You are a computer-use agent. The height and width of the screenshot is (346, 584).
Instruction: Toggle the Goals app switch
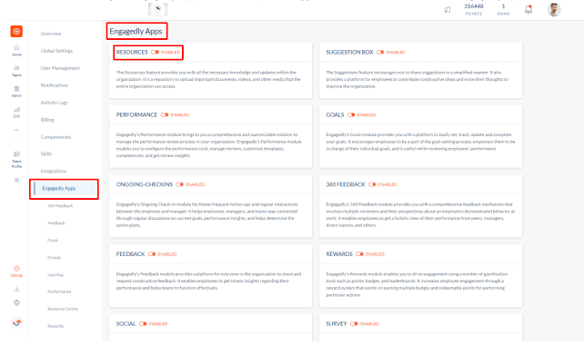pyautogui.click(x=351, y=114)
